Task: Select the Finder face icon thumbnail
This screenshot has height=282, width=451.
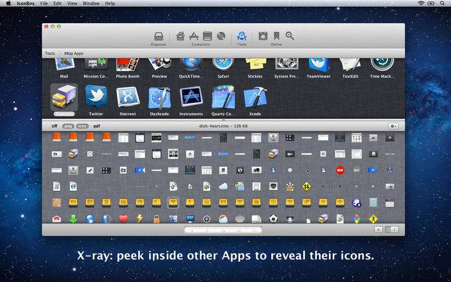Action: tap(173, 219)
